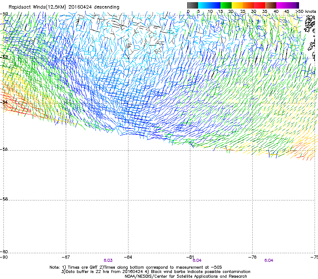The width and height of the screenshot is (318, 279).
Task: Click the red 30-35 knots legend segment
Action: [260, 5]
